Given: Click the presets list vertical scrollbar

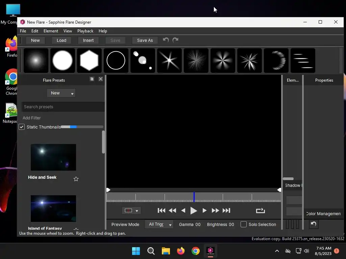Looking at the screenshot, I should click(x=103, y=142).
